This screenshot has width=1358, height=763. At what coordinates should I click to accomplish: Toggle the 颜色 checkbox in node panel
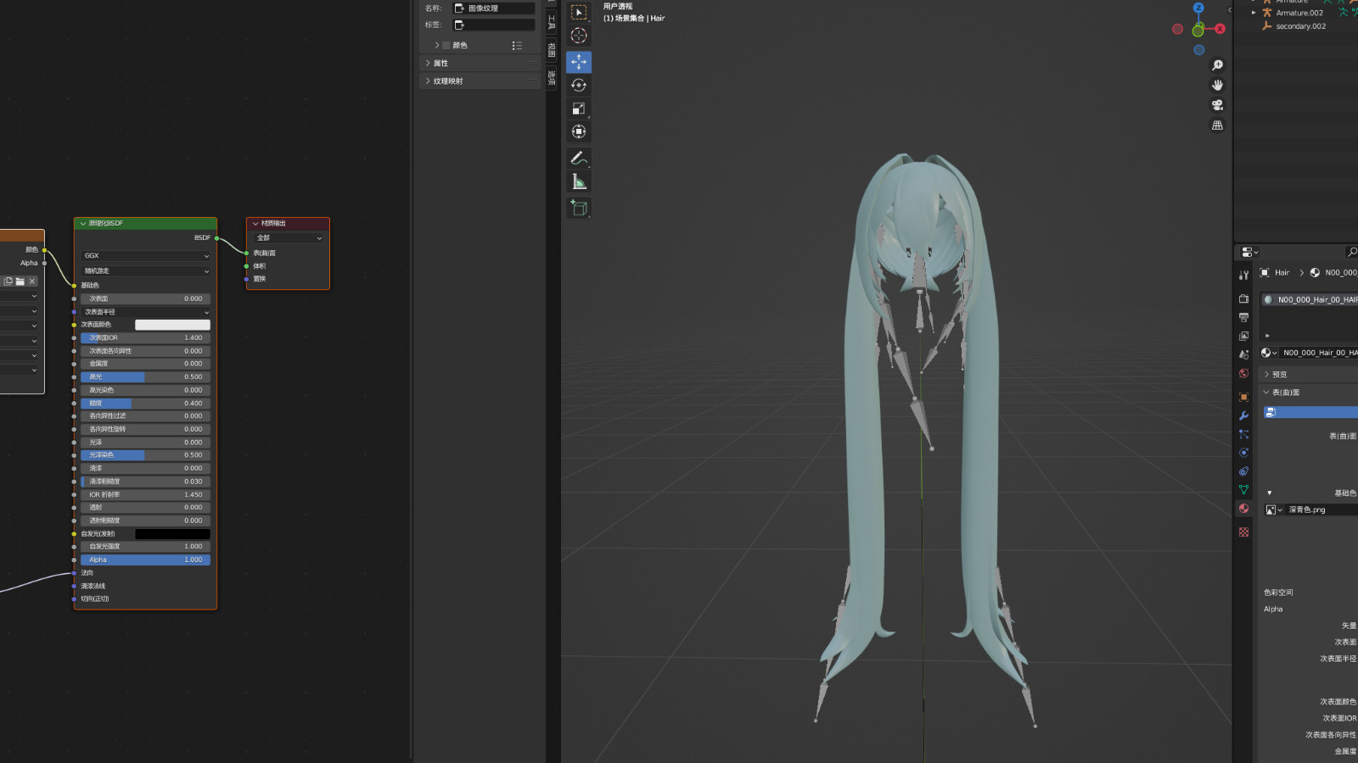tap(446, 46)
